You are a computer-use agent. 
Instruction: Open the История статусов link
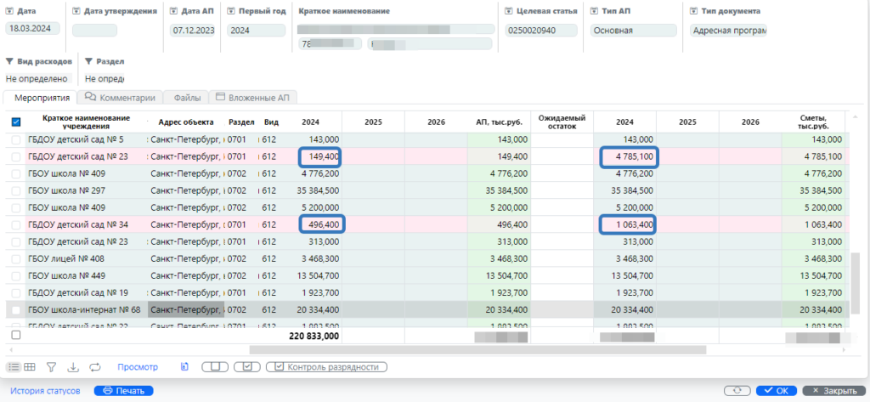(x=45, y=391)
